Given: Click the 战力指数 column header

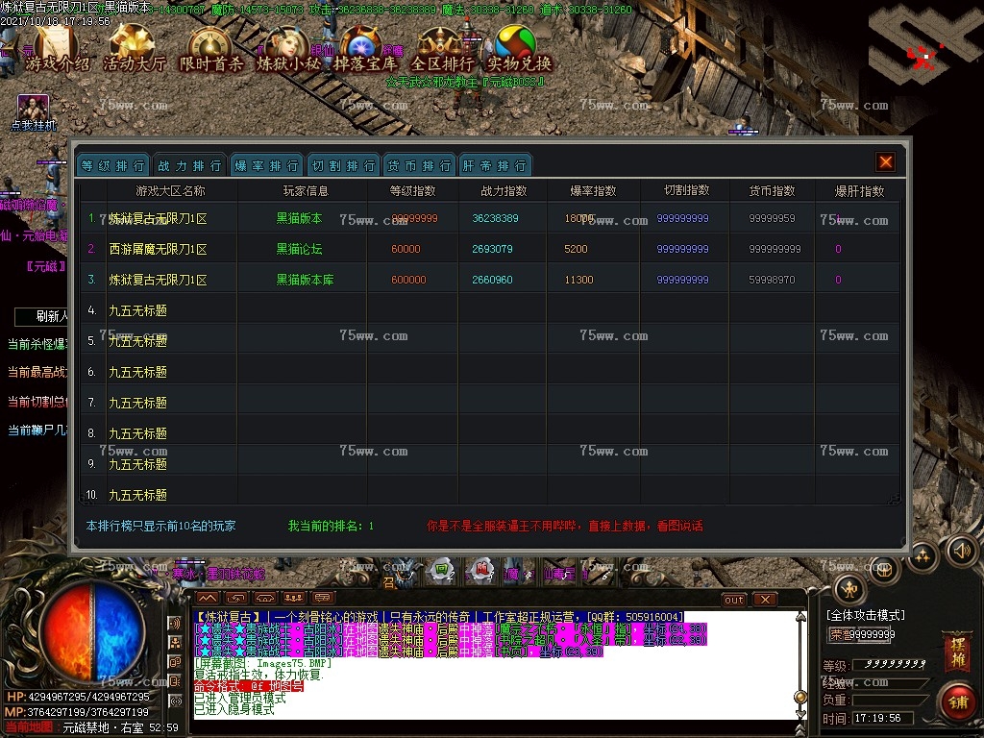Looking at the screenshot, I should point(504,191).
